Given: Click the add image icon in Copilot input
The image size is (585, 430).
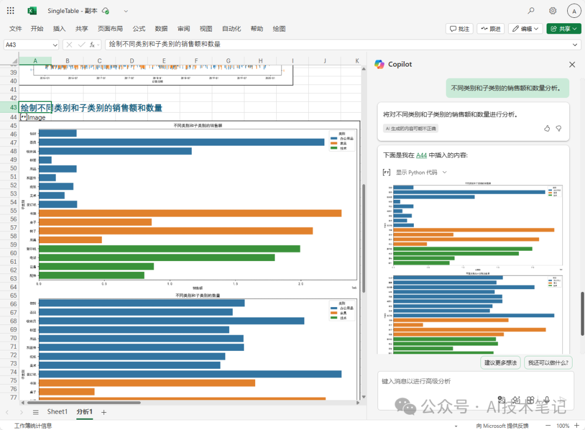Looking at the screenshot, I should click(x=502, y=399).
